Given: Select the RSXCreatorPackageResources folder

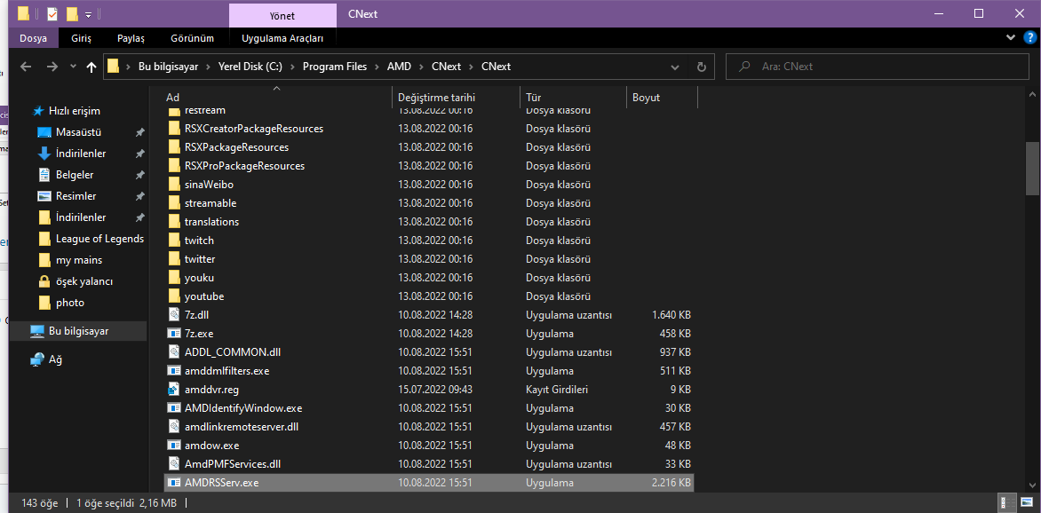Looking at the screenshot, I should tap(428, 128).
